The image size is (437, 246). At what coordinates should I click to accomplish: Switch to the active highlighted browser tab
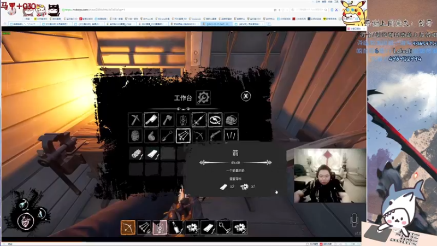click(217, 24)
